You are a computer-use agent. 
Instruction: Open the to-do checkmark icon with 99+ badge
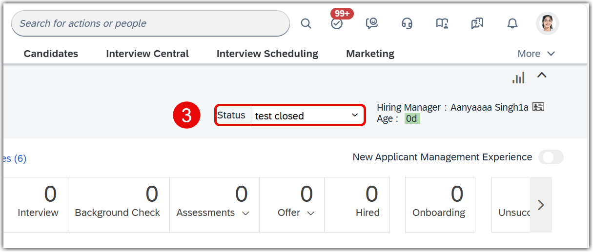pos(337,23)
